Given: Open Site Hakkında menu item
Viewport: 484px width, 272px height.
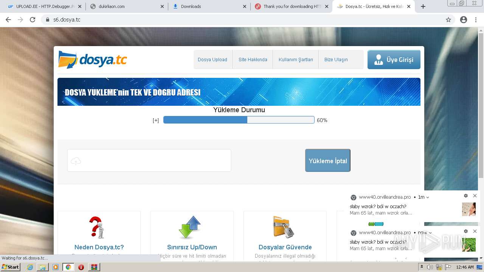Looking at the screenshot, I should click(253, 60).
